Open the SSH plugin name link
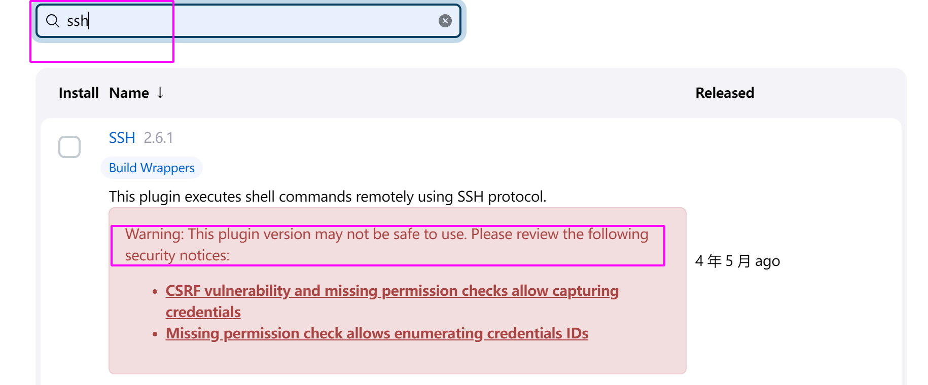The width and height of the screenshot is (928, 385). [x=122, y=138]
